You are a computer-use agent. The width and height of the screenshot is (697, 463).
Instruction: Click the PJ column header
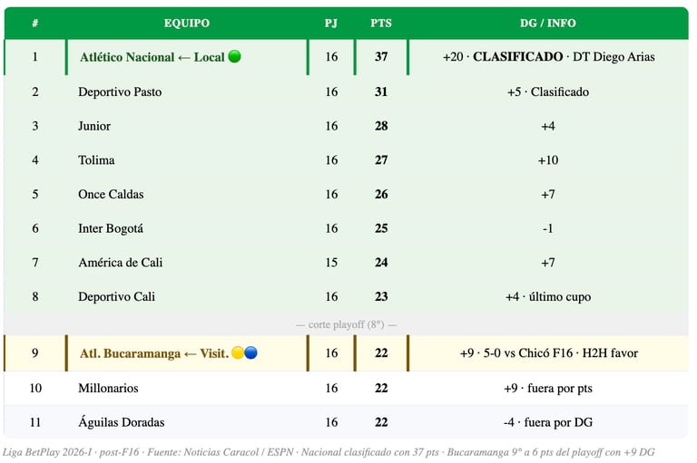pyautogui.click(x=330, y=23)
